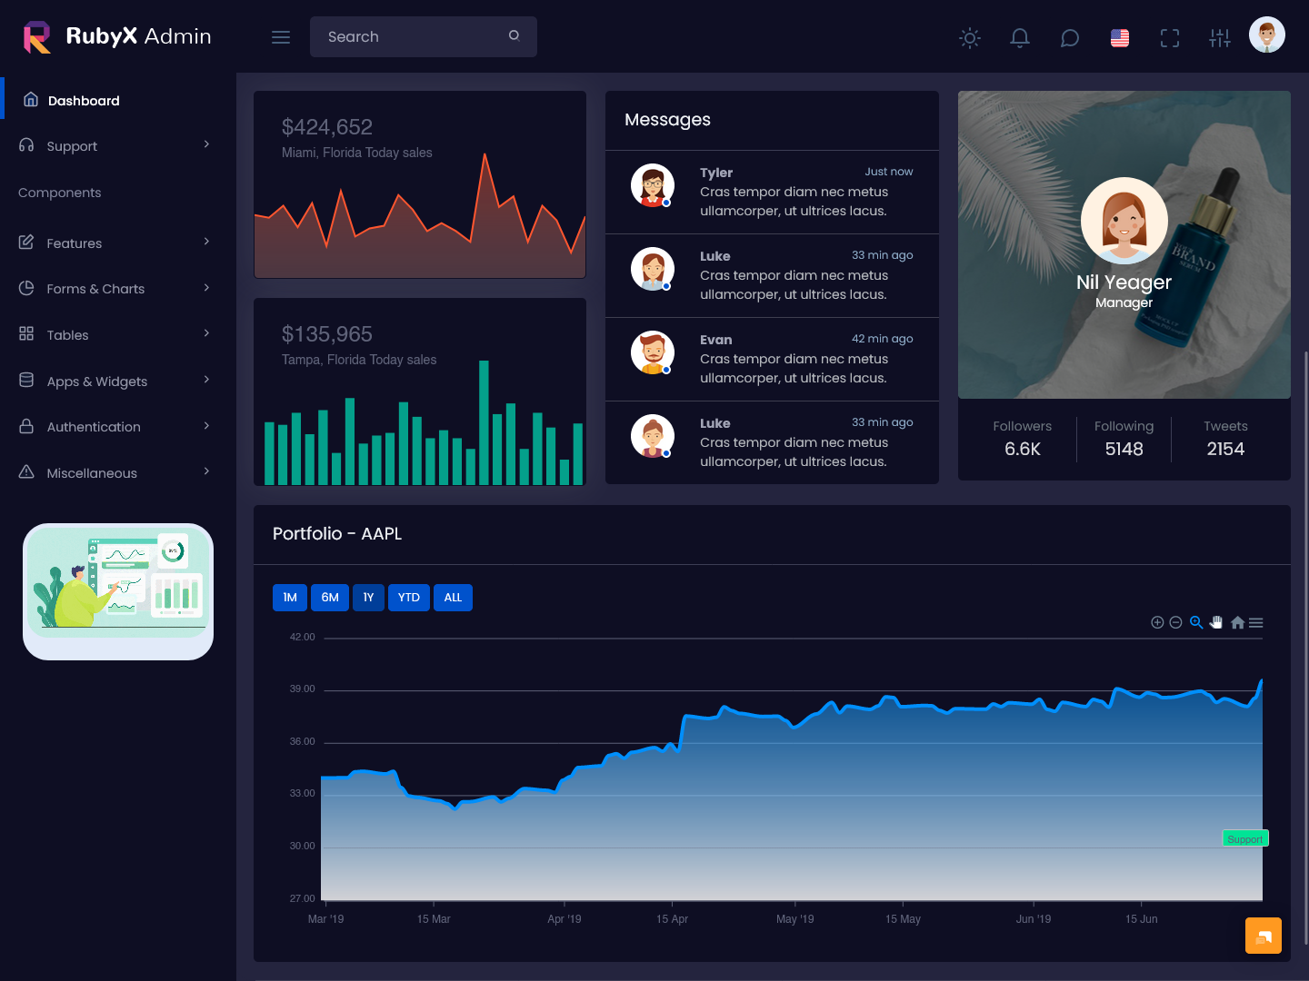Zoom in on the AAPL chart

click(1157, 622)
